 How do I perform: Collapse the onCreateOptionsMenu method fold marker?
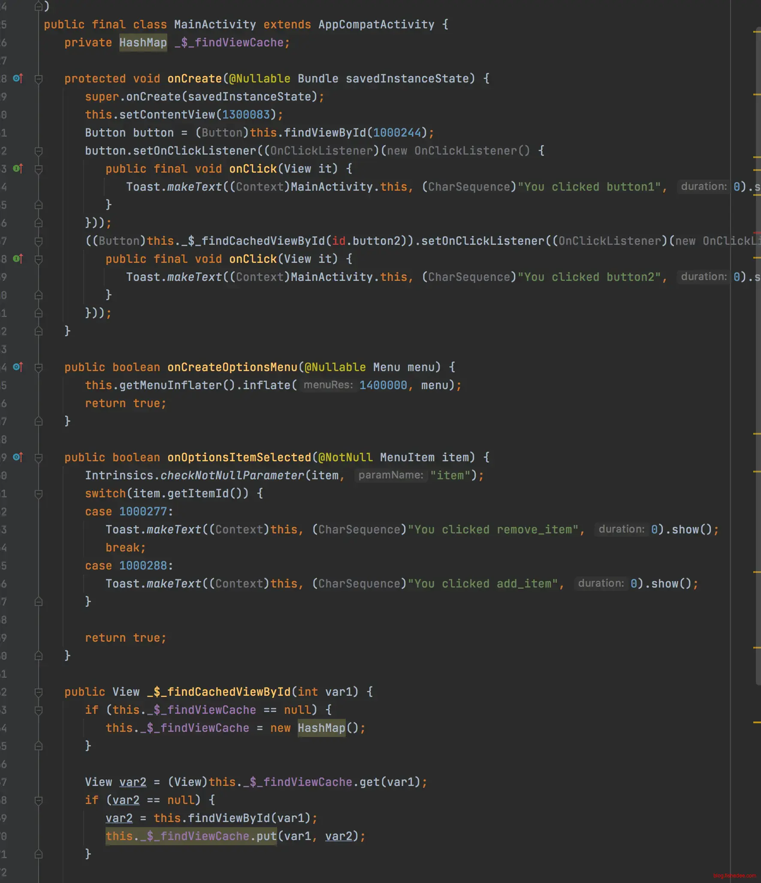click(38, 368)
